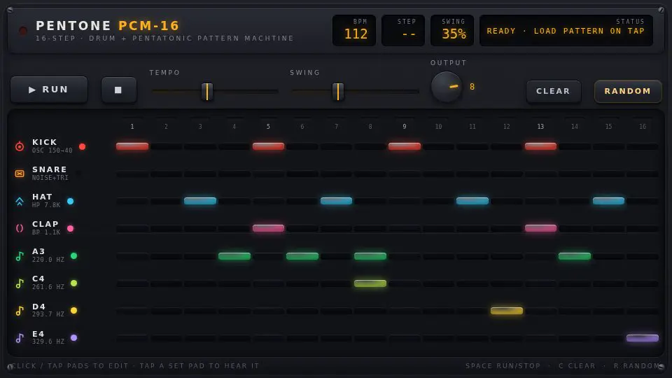This screenshot has height=378, width=672.
Task: Click the Kick drum track icon
Action: pos(20,146)
